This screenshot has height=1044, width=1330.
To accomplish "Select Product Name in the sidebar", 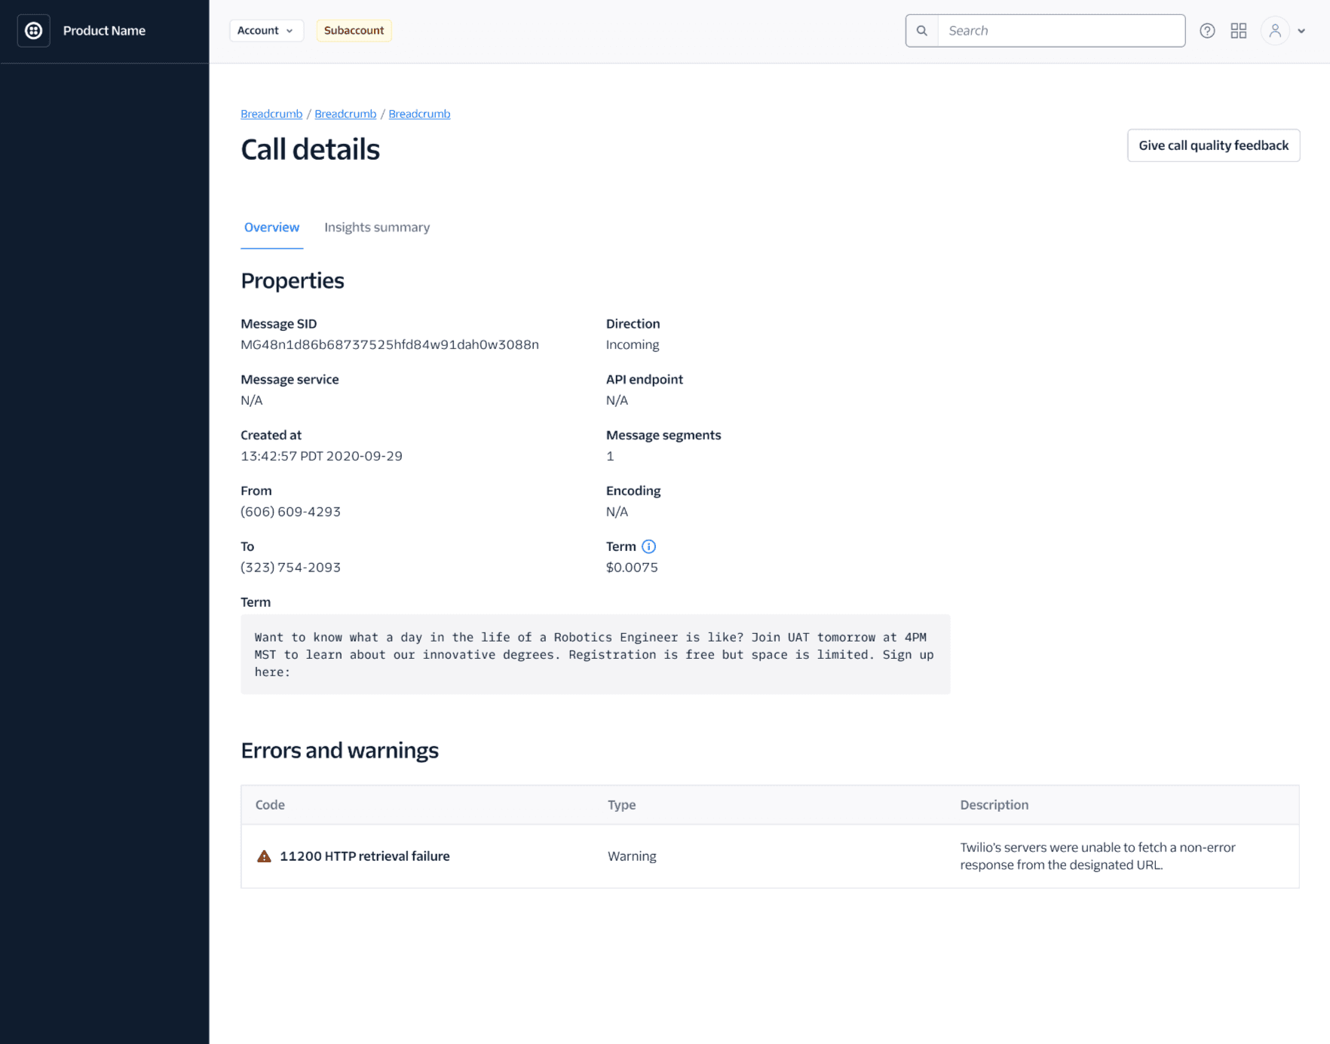I will pos(104,30).
